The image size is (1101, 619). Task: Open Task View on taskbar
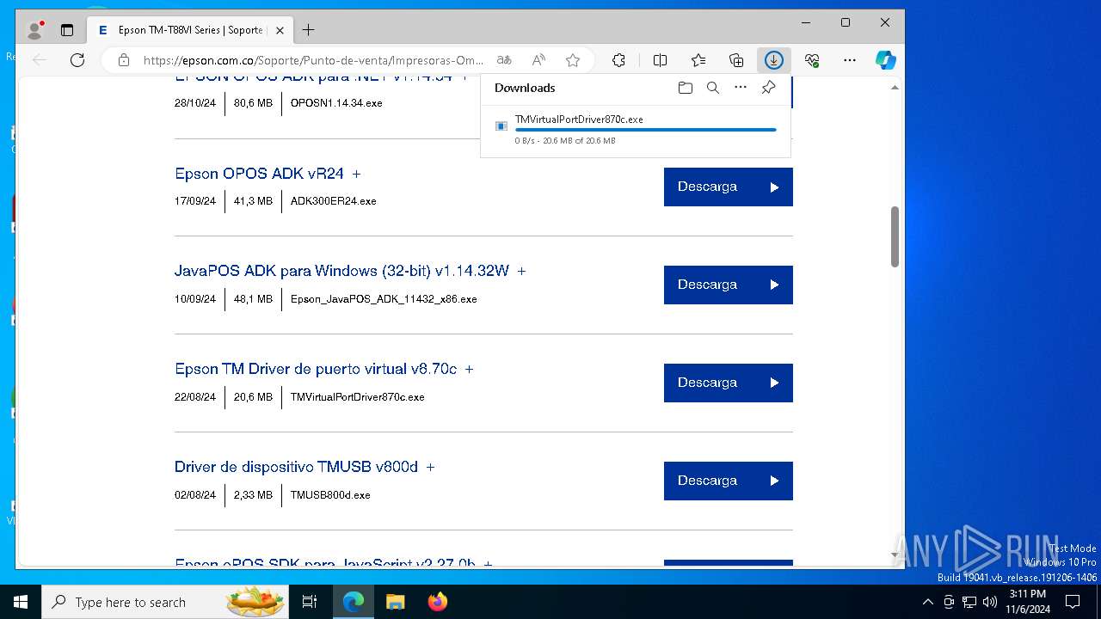coord(310,602)
